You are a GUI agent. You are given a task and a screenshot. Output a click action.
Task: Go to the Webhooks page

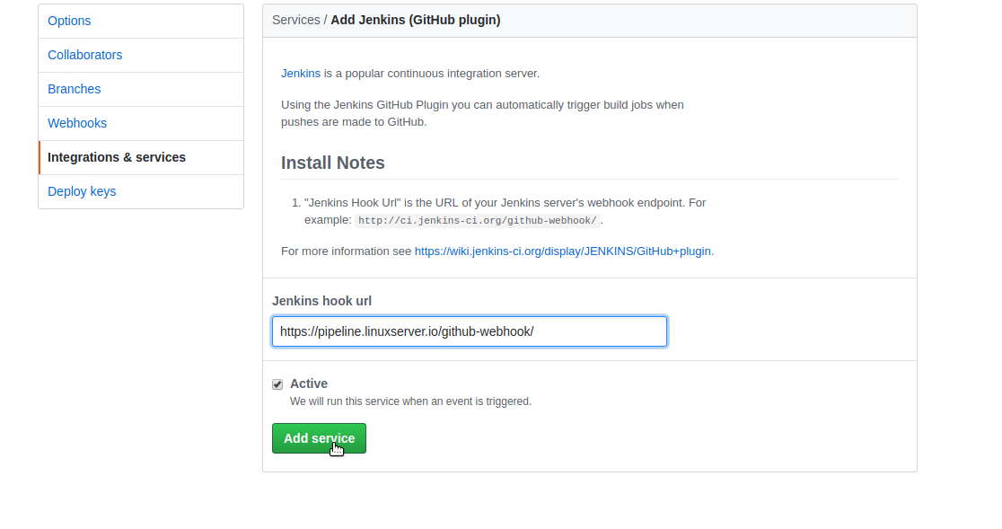(77, 123)
